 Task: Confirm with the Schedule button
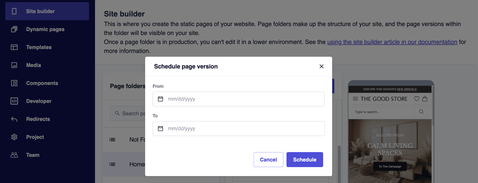[x=305, y=160]
